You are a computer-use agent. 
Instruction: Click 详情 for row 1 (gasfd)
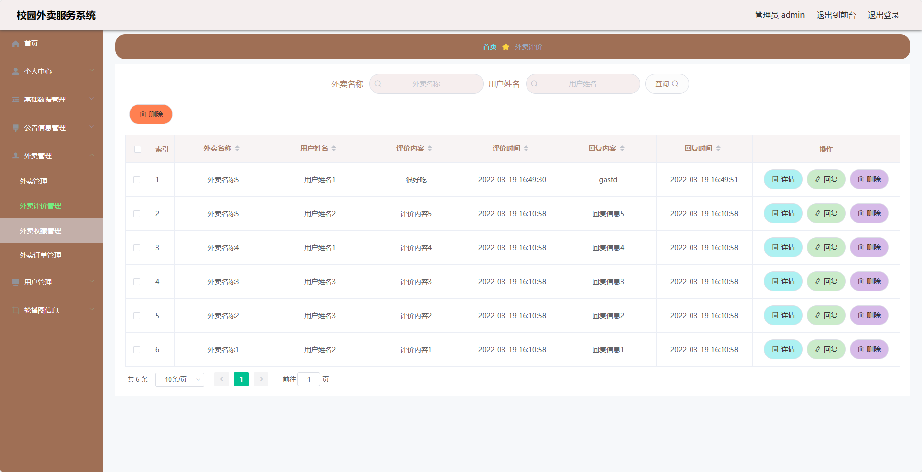tap(783, 179)
